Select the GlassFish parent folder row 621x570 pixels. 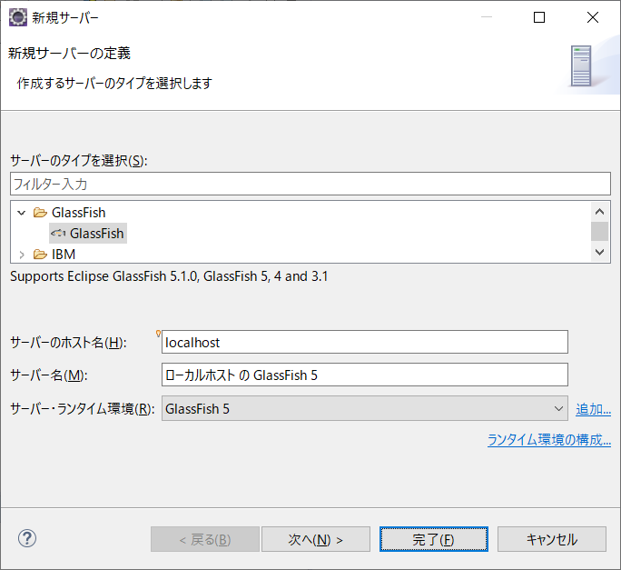(x=78, y=213)
